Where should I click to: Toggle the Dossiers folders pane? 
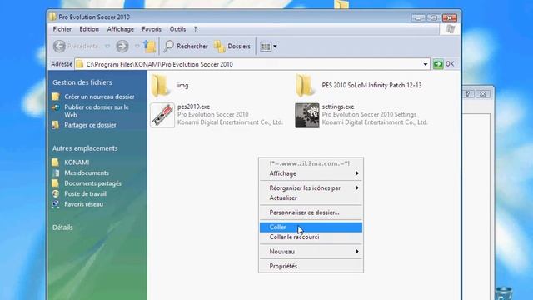(x=232, y=47)
